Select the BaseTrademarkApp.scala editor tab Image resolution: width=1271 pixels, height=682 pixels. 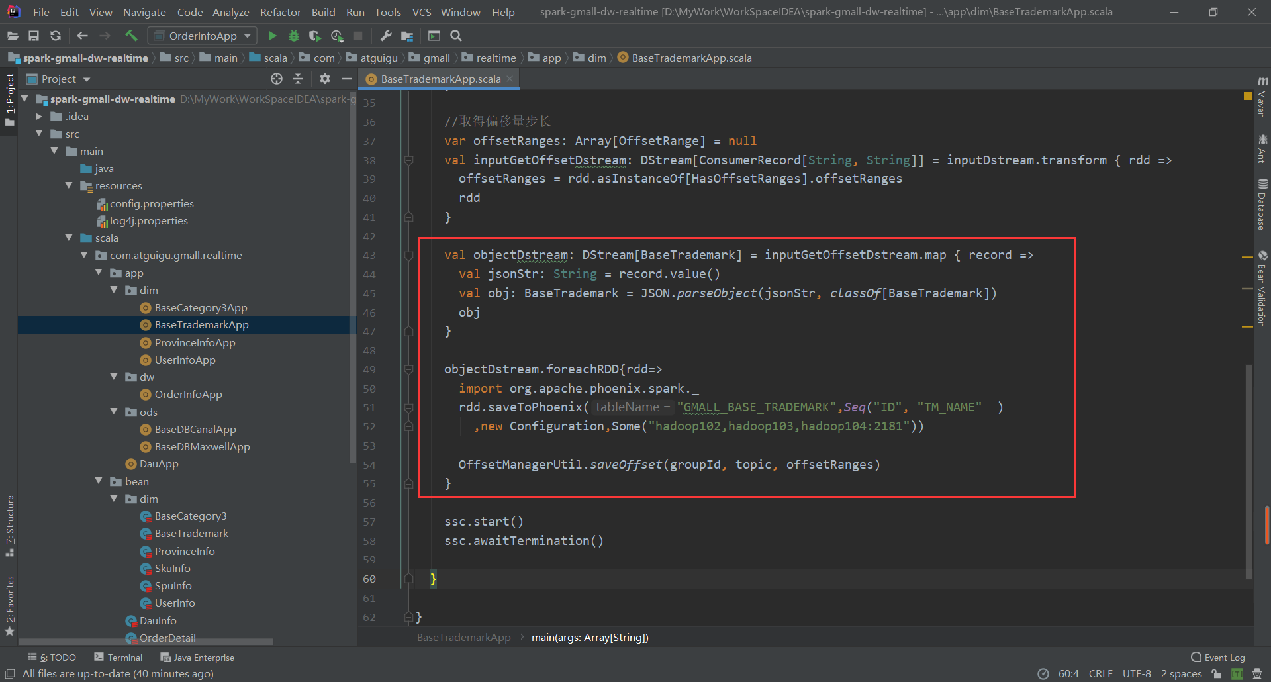(440, 79)
